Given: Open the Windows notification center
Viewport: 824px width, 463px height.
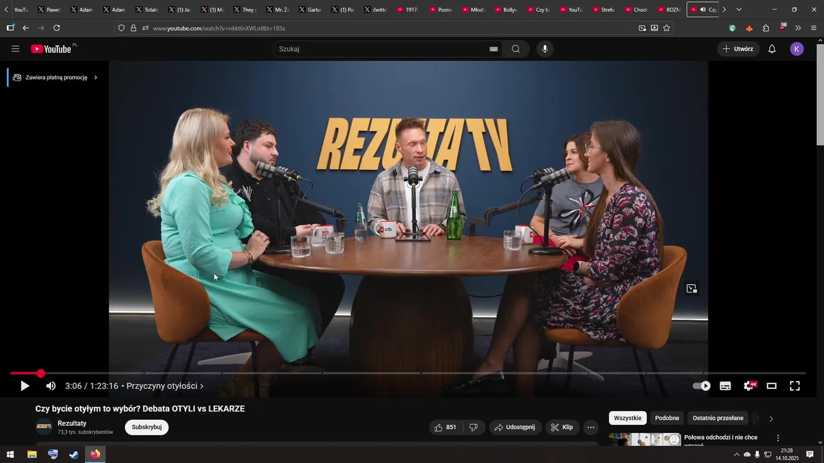Looking at the screenshot, I should pyautogui.click(x=810, y=455).
